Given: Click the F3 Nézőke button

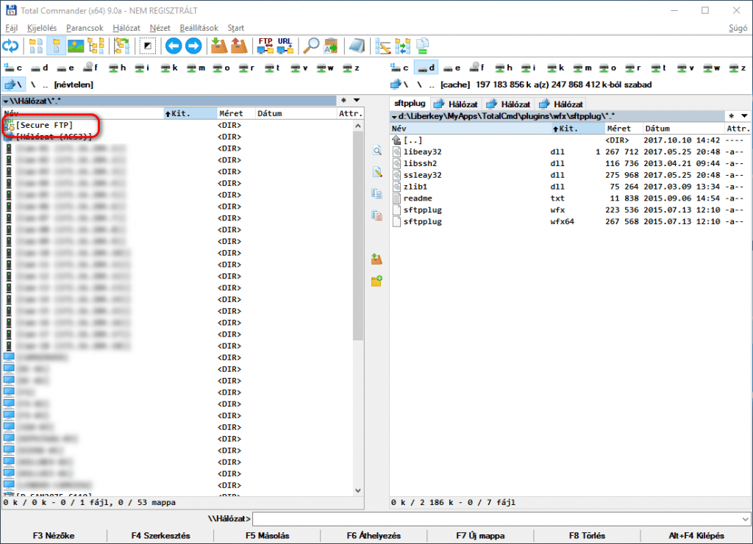Looking at the screenshot, I should 54,535.
